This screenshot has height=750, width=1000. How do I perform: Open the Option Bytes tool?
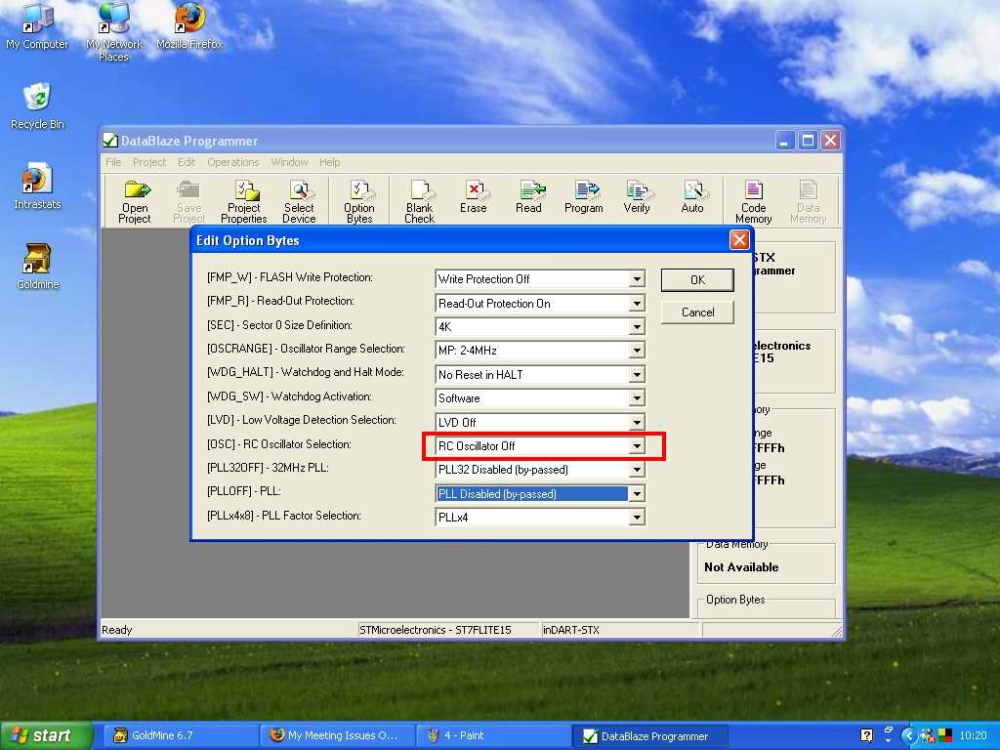(359, 200)
